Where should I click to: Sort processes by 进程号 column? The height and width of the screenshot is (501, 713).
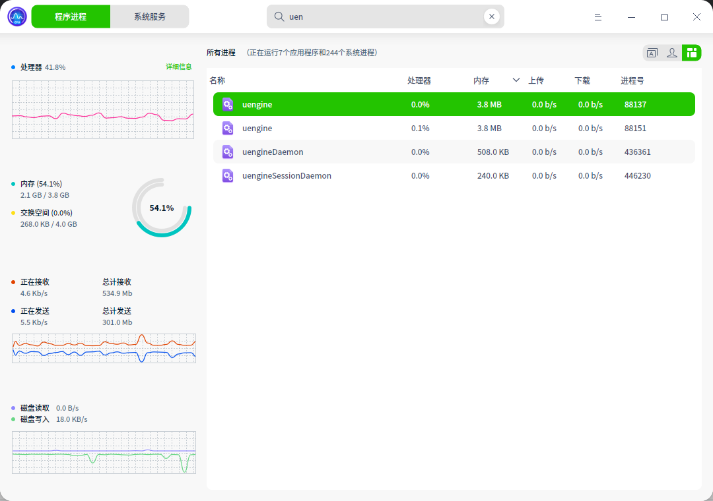click(632, 80)
